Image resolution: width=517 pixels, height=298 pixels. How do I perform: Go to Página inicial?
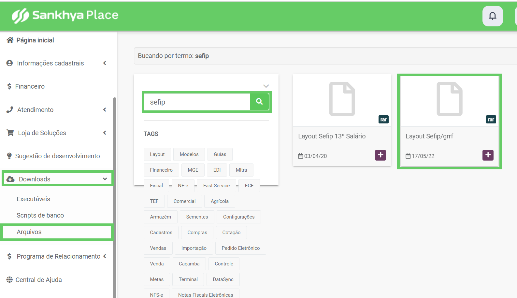coord(35,40)
